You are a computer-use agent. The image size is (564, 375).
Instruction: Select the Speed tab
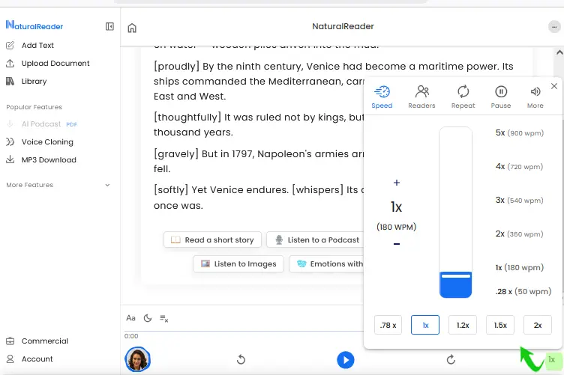coord(382,97)
